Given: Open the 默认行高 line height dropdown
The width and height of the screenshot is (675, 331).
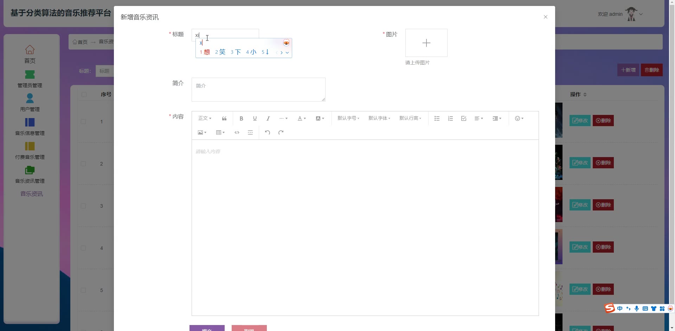Looking at the screenshot, I should (x=410, y=118).
